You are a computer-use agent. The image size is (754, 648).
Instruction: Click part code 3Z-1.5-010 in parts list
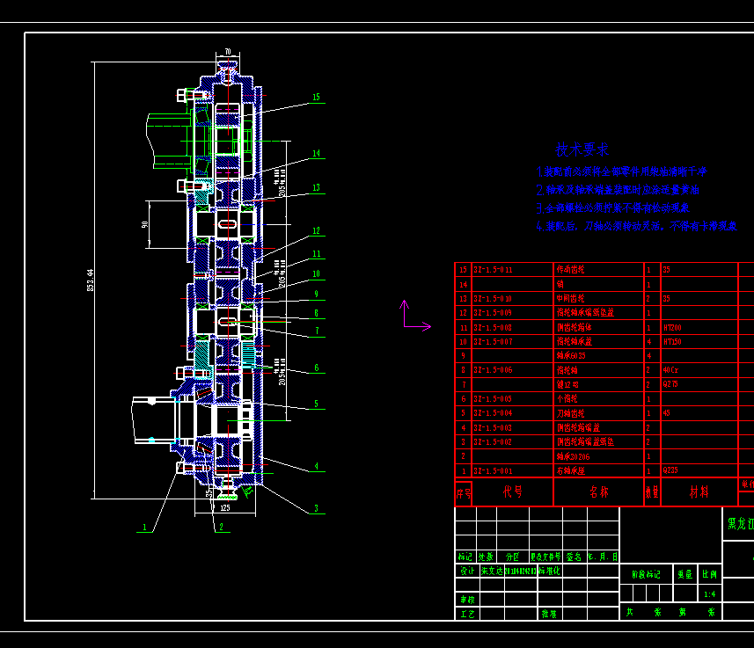point(493,299)
